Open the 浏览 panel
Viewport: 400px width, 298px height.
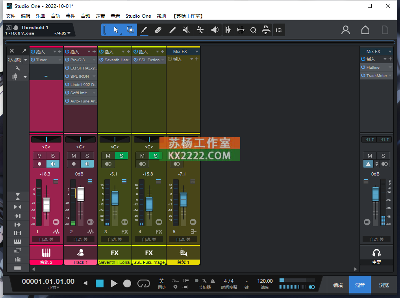384,285
